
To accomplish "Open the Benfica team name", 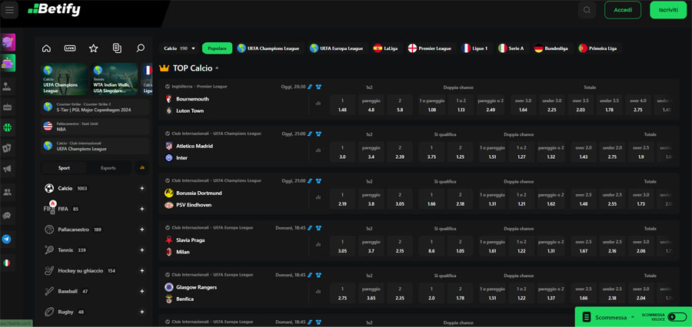I will [185, 299].
